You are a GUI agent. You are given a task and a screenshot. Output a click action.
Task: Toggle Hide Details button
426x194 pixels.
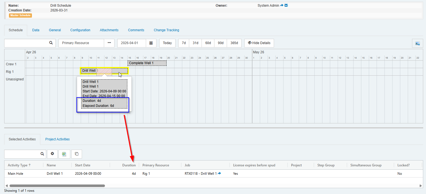[259, 43]
